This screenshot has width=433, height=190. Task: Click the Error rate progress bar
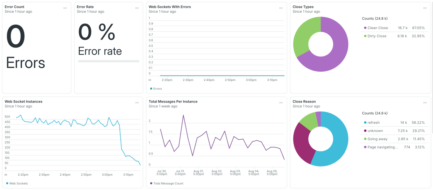pyautogui.click(x=109, y=61)
